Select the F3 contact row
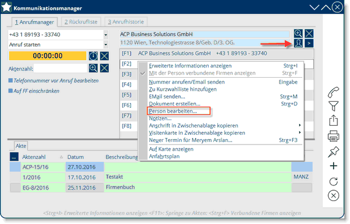 click(129, 74)
